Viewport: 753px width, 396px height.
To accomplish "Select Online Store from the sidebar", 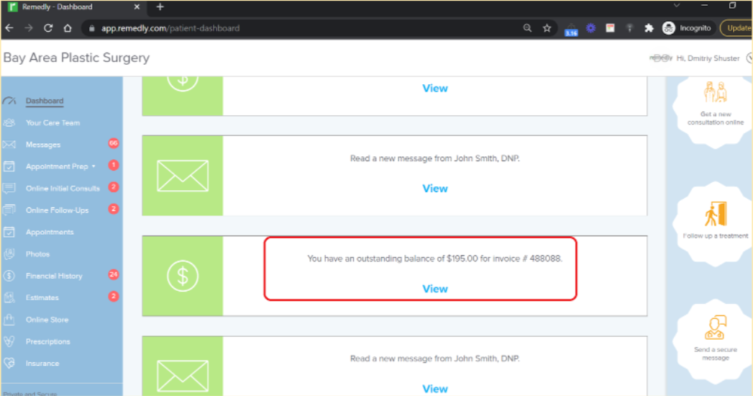I will tap(47, 320).
